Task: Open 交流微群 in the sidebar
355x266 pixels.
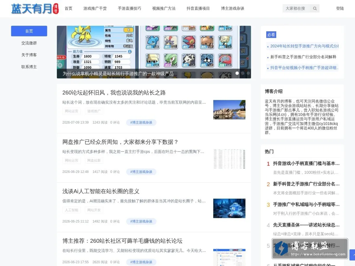Action: point(29,43)
